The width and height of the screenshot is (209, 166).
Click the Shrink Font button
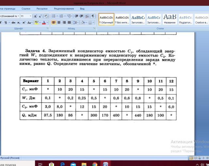click(40, 16)
